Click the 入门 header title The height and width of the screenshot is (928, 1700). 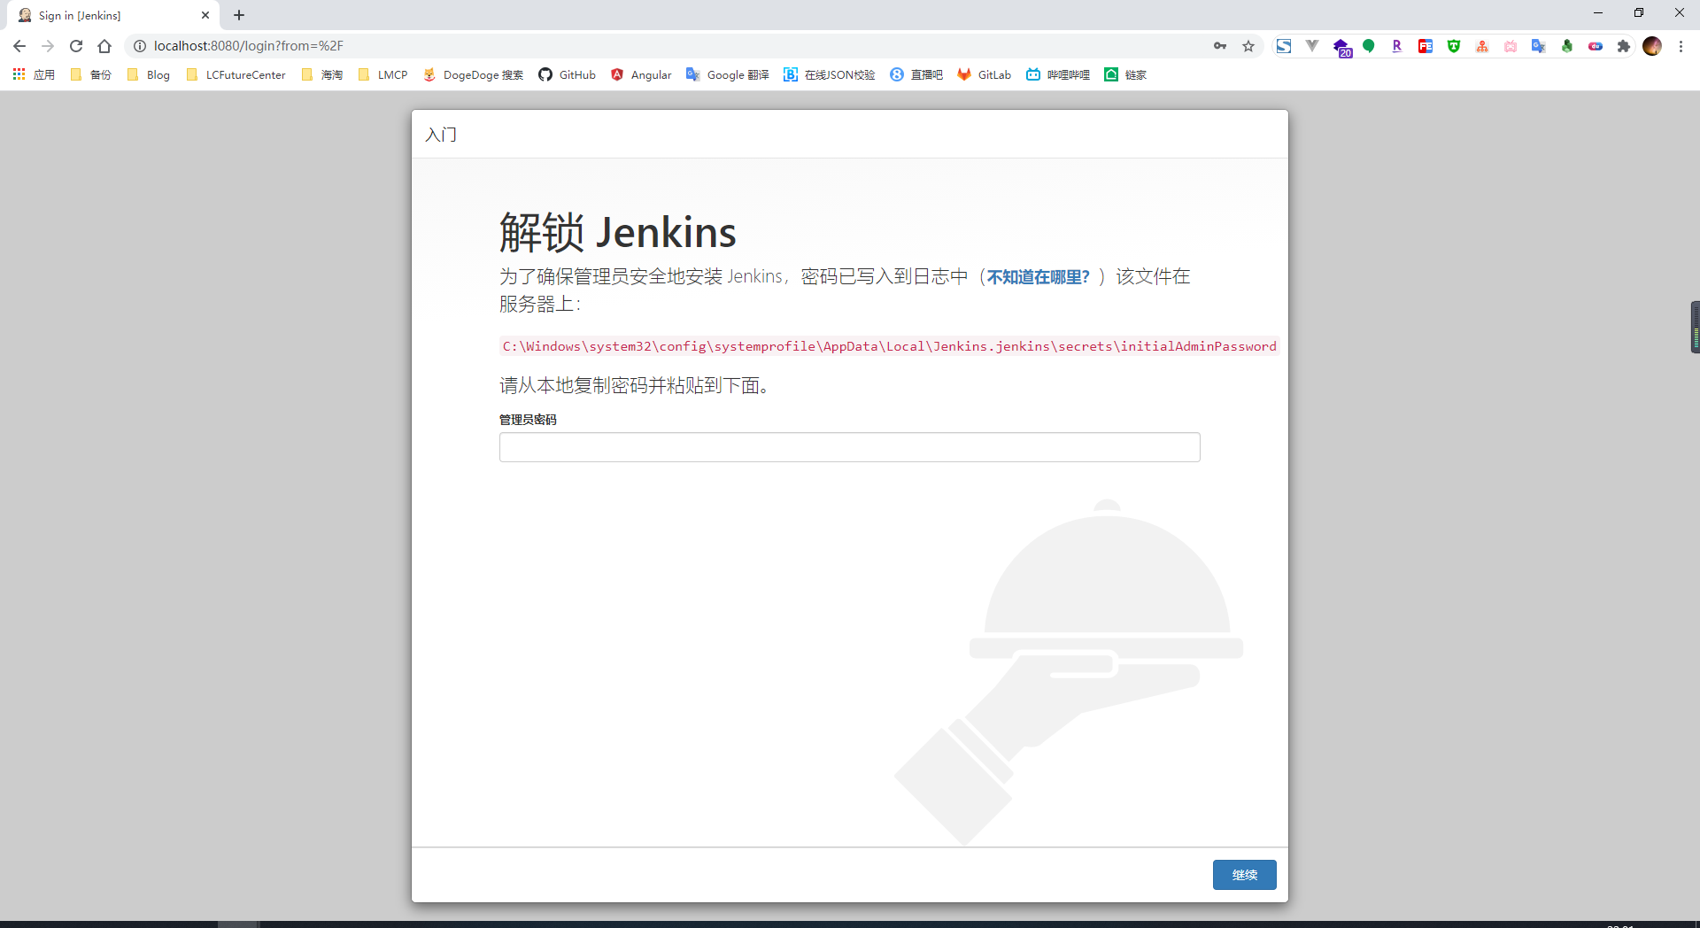point(441,135)
